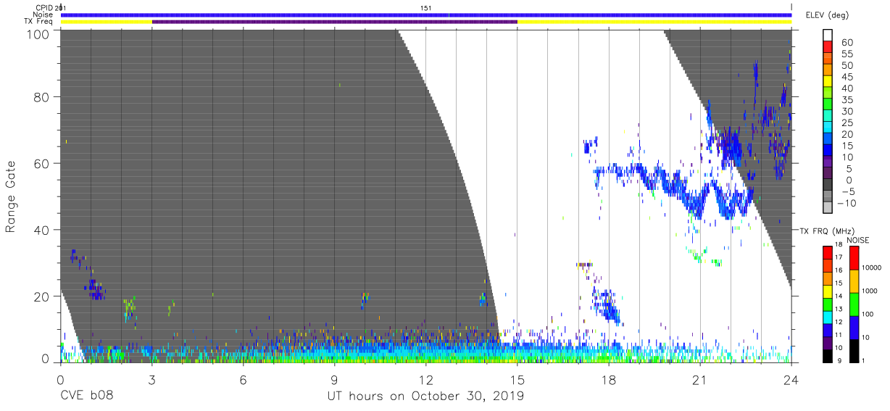Click the '40' tick on the Range Gate axis
The width and height of the screenshot is (890, 411).
coord(42,230)
